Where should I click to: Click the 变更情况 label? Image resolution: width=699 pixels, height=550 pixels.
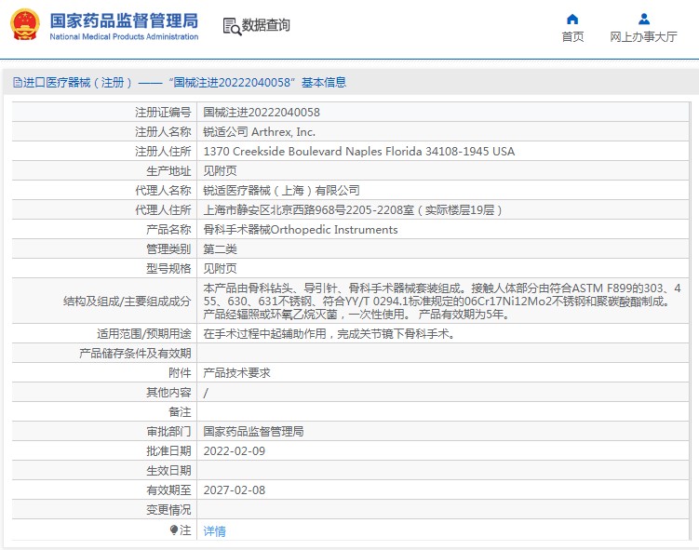point(168,510)
